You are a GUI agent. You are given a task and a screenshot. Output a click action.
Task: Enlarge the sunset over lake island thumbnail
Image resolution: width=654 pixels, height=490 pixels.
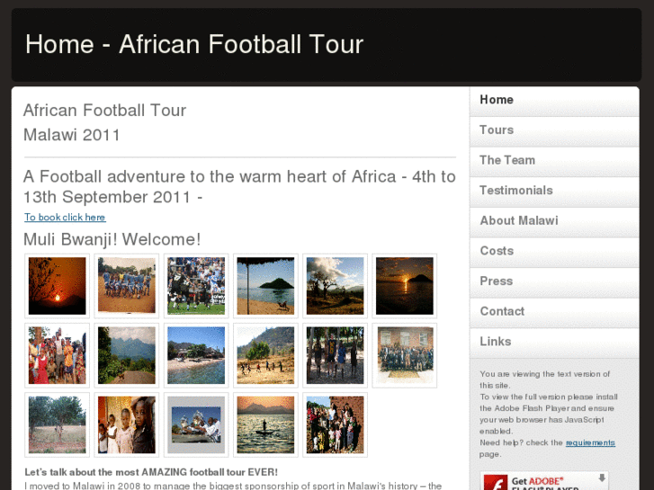pyautogui.click(x=404, y=286)
